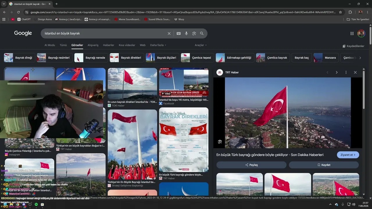Go to the Google logo homepage
The width and height of the screenshot is (372, 209).
point(23,33)
